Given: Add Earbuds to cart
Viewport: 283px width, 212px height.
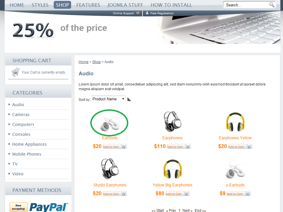Looking at the screenshot, I should (x=115, y=147).
